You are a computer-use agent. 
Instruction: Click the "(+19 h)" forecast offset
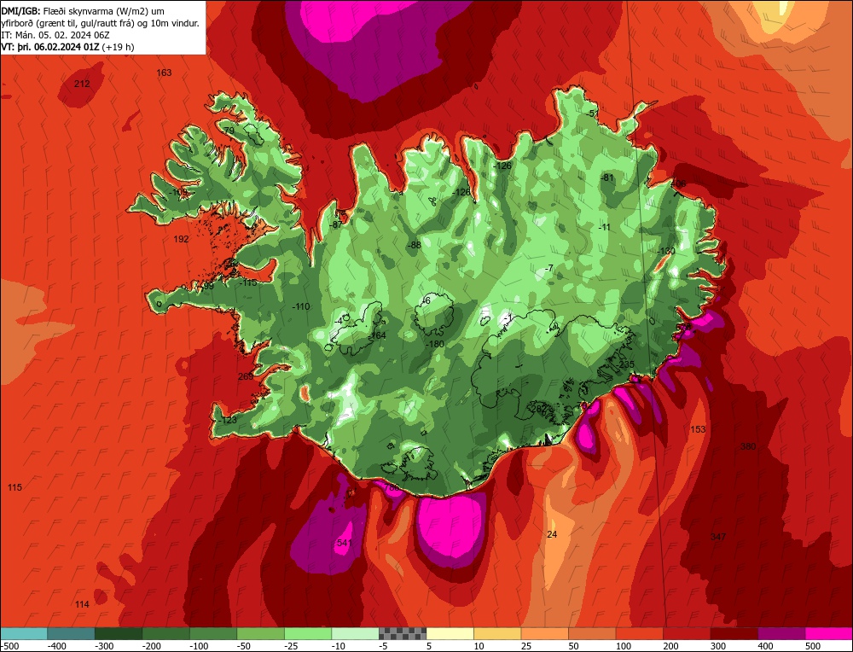pyautogui.click(x=118, y=47)
